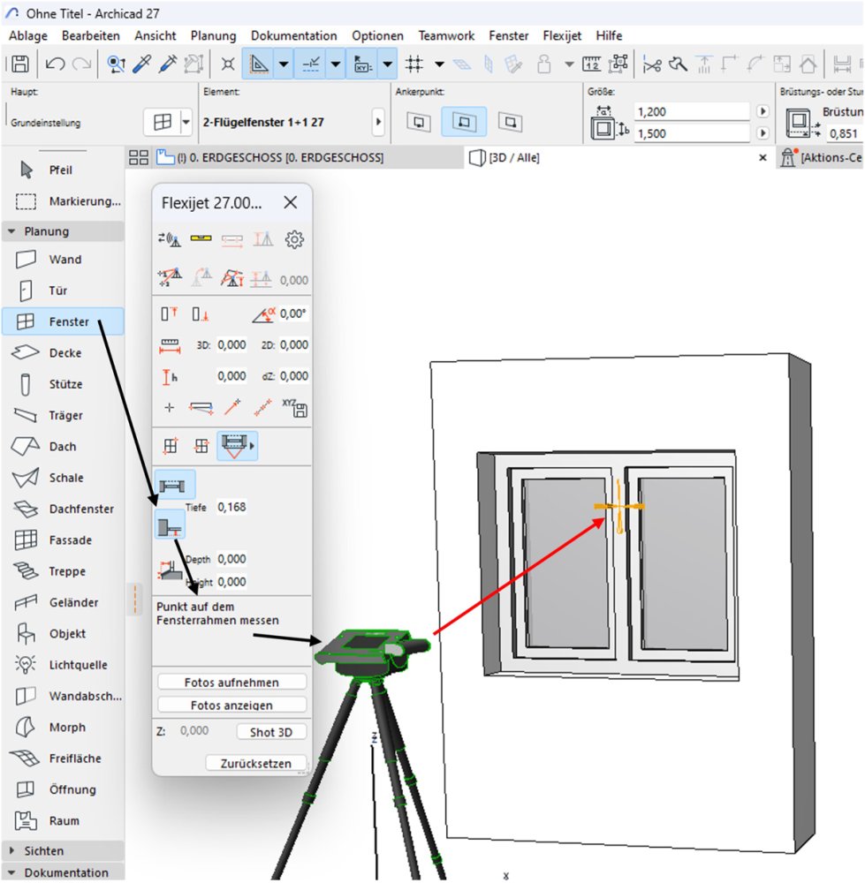Collapse the Planung toolbox section
Screen dimensions: 865x883
coord(11,231)
